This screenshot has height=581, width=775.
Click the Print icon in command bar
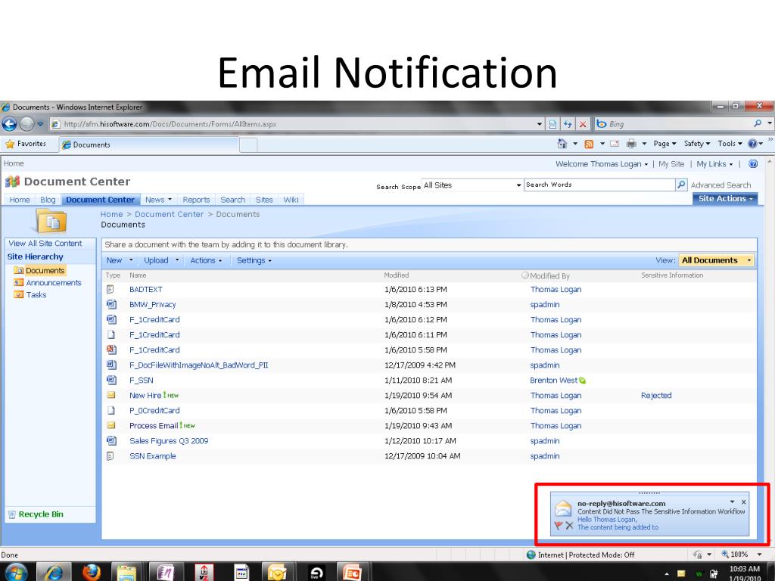click(630, 144)
